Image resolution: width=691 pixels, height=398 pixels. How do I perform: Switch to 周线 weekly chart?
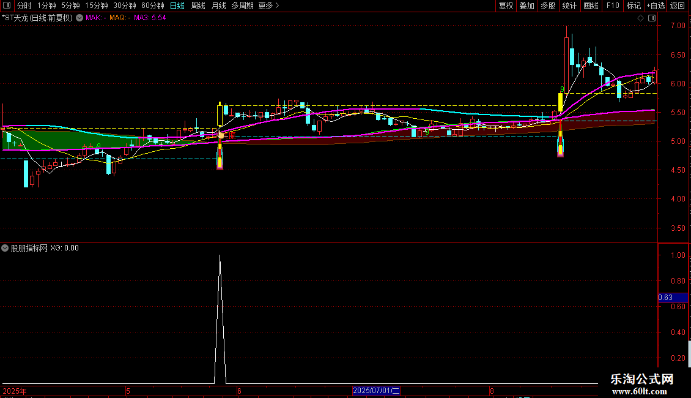(x=198, y=6)
